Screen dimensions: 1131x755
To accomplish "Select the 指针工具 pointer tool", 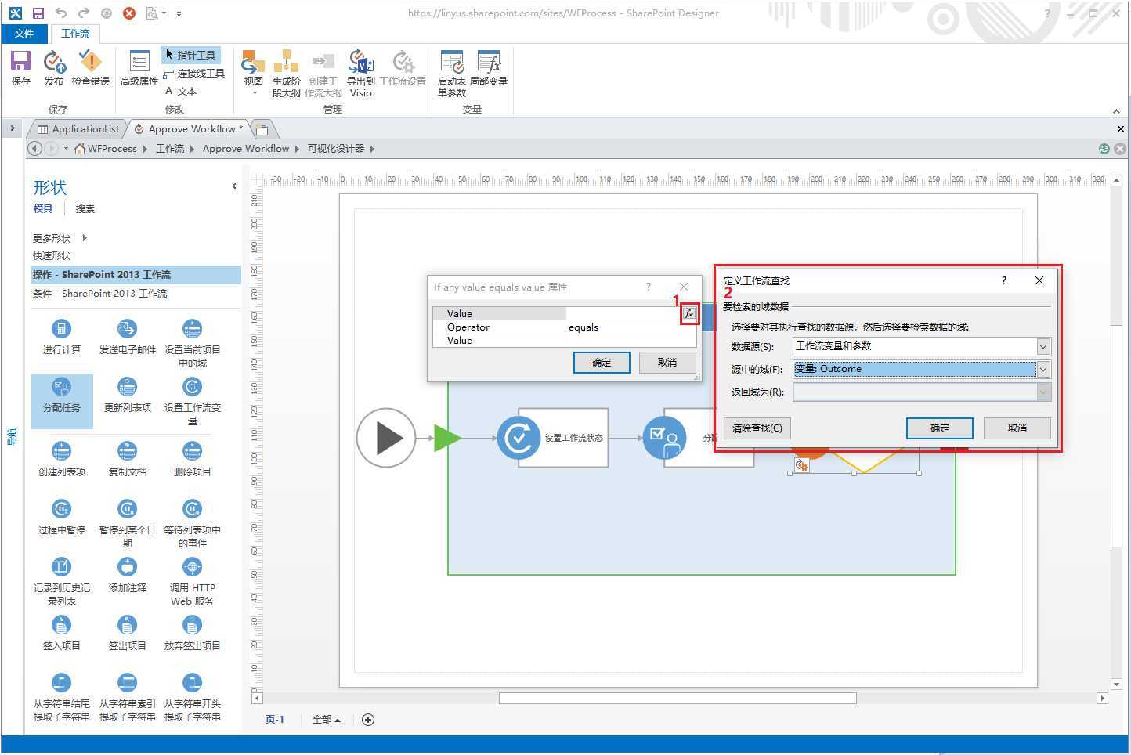I will 191,55.
